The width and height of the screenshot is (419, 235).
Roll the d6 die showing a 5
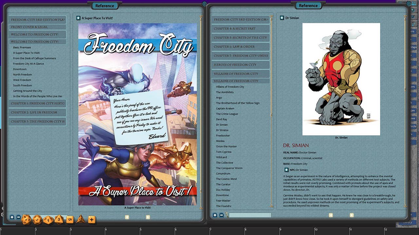(69, 220)
